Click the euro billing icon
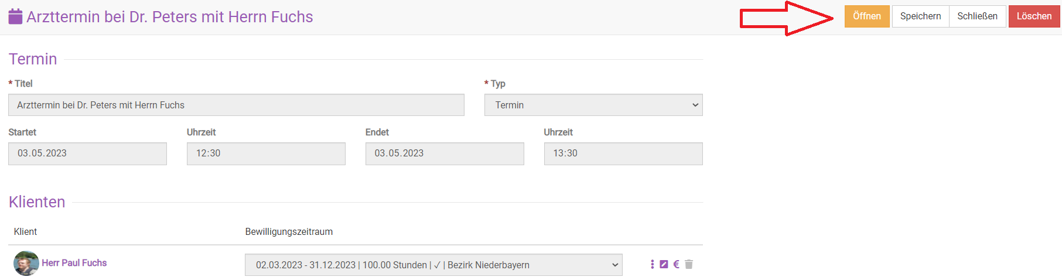Viewport: 1062px width, 280px height. pos(676,264)
